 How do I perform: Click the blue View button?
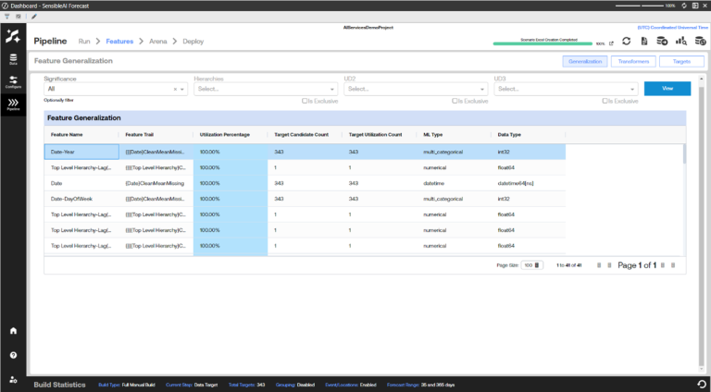pos(667,89)
